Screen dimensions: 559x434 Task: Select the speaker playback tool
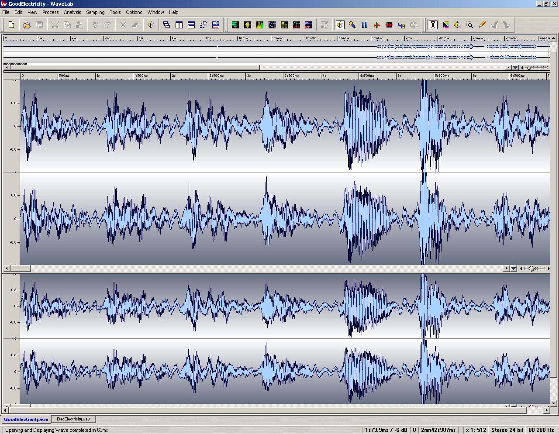click(x=458, y=25)
